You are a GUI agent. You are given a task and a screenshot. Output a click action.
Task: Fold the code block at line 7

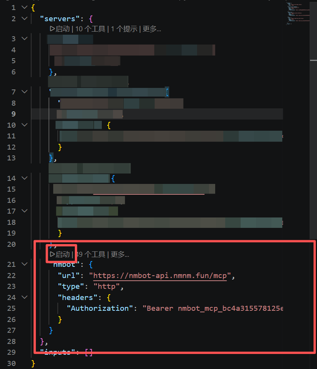(24, 92)
